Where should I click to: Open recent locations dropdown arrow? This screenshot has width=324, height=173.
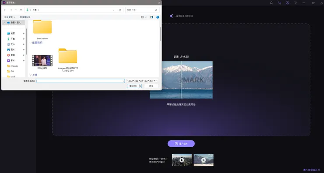(x=16, y=10)
